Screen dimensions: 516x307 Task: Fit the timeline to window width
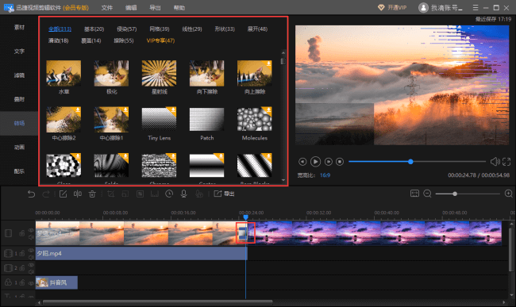(x=414, y=194)
